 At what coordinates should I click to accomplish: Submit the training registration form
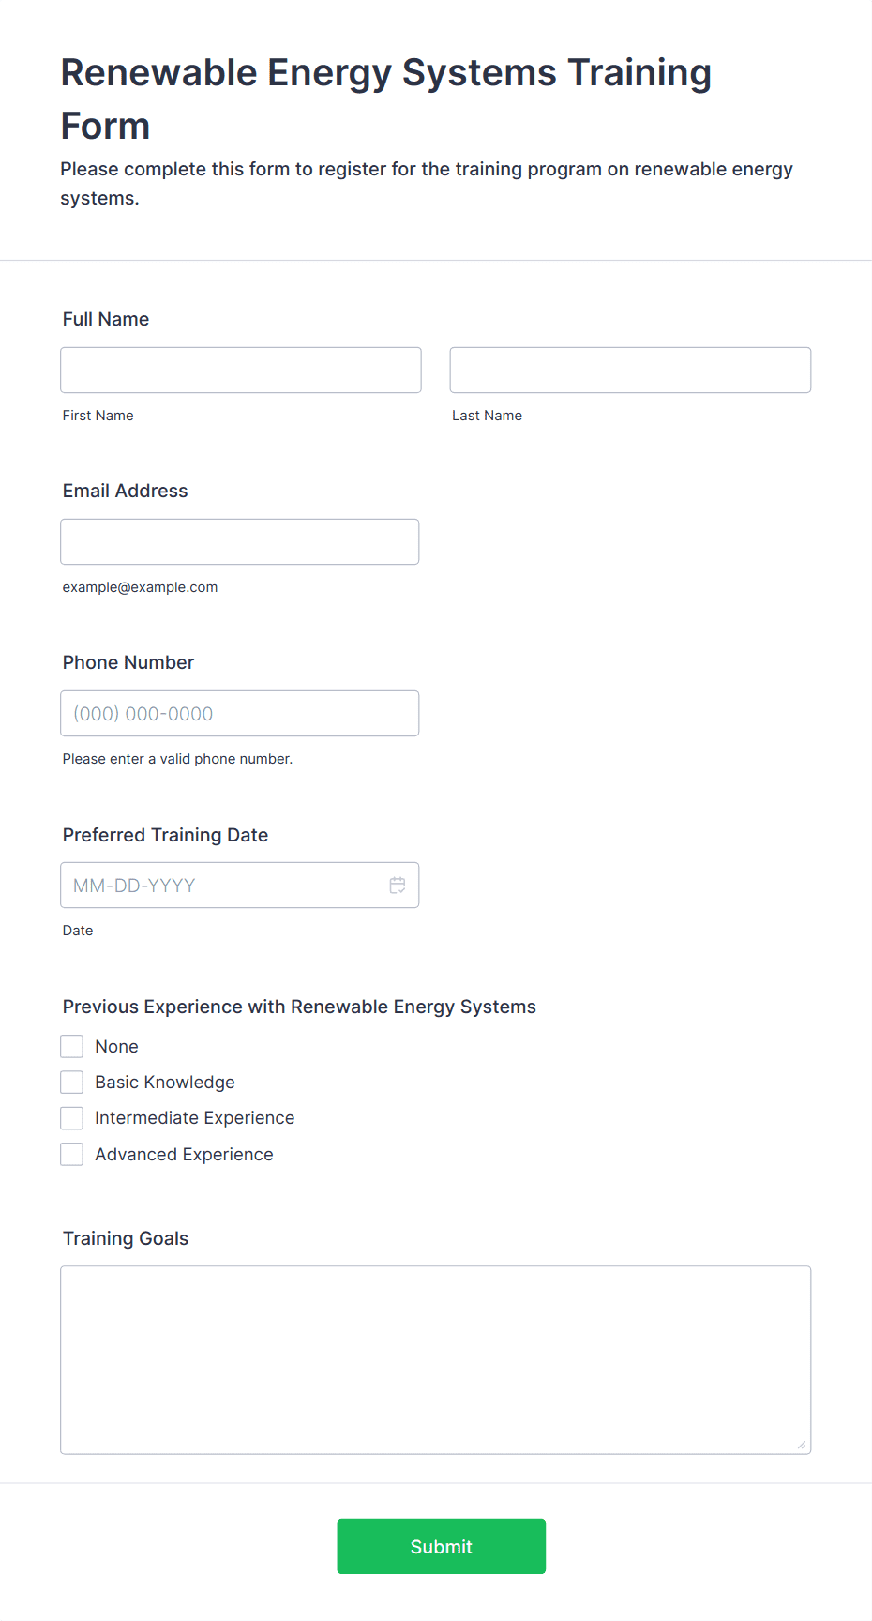point(442,1546)
